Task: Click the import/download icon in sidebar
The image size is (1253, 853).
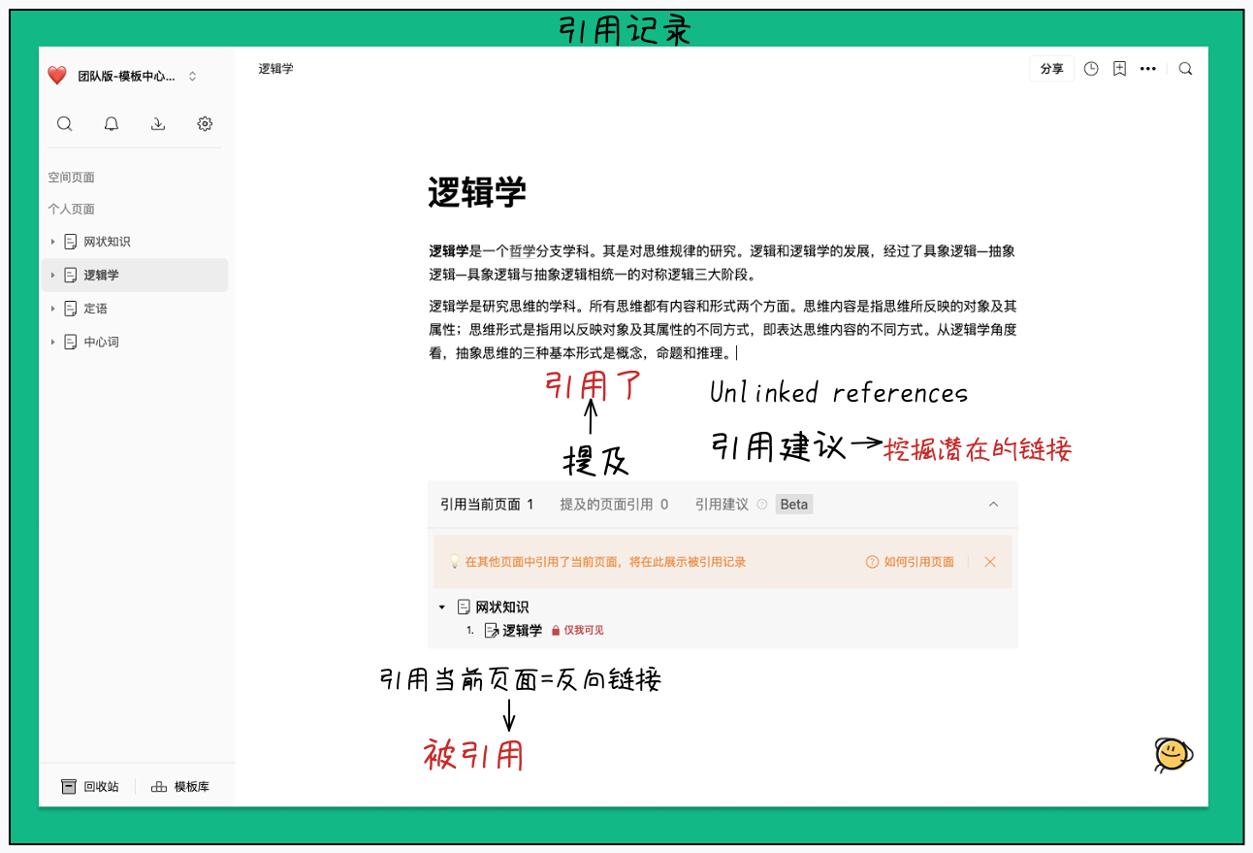Action: point(157,123)
